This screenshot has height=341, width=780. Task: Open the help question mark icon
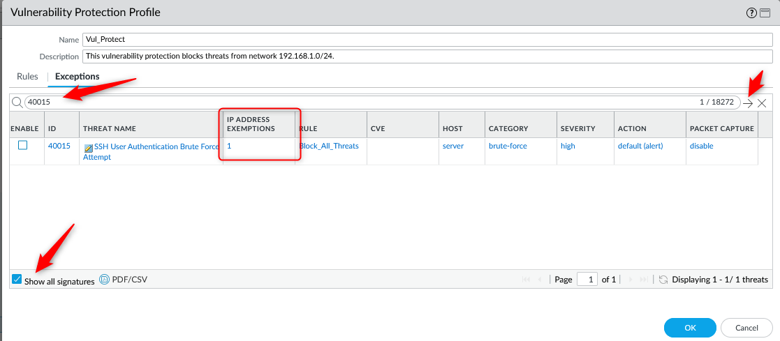tap(752, 13)
